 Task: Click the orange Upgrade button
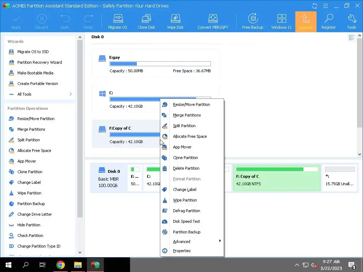(x=306, y=22)
